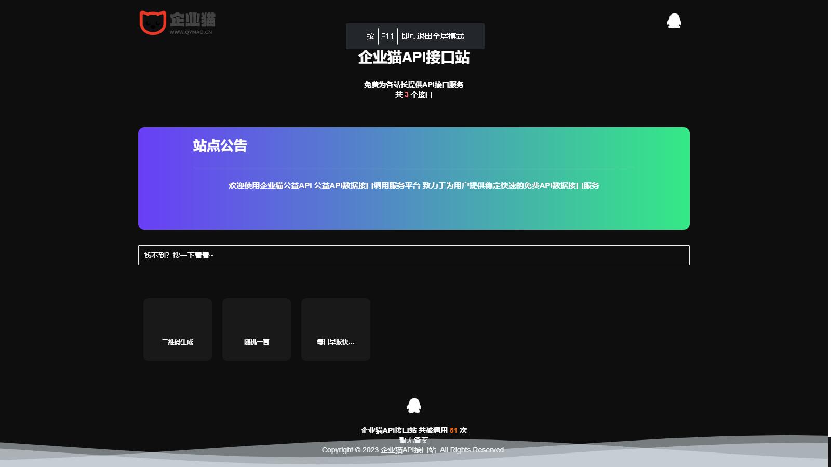Click the search box reading 找不到？搜一下看看~

click(413, 255)
